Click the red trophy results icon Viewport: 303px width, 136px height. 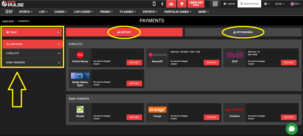[x=181, y=4]
